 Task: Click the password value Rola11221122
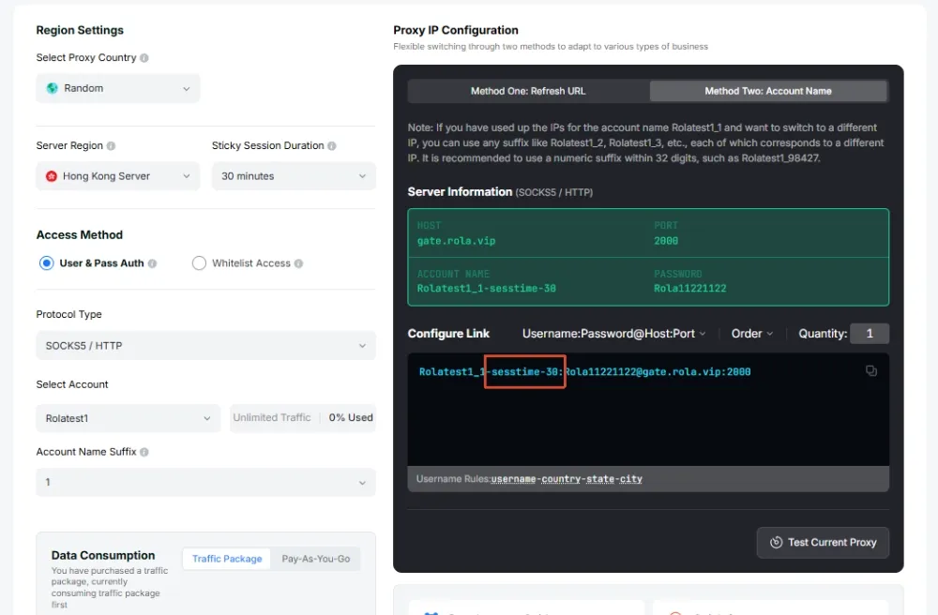pyautogui.click(x=689, y=289)
